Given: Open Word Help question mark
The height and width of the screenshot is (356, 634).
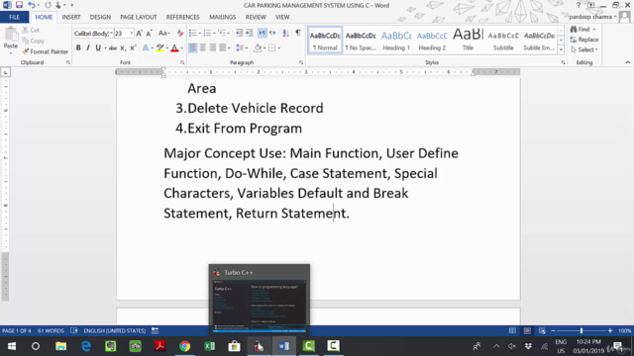Looking at the screenshot, I should point(579,5).
